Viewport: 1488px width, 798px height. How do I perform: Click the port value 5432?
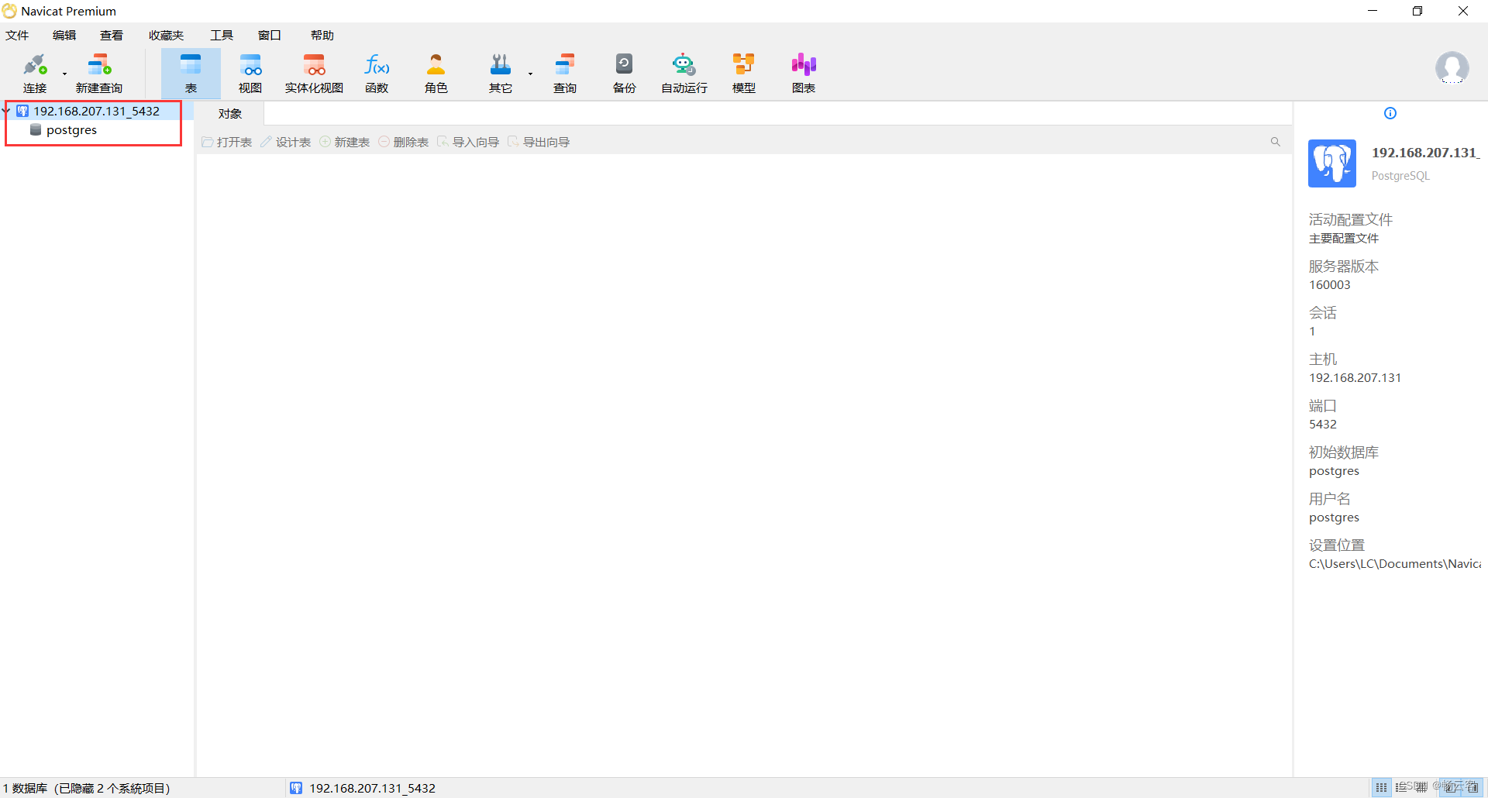tap(1323, 425)
